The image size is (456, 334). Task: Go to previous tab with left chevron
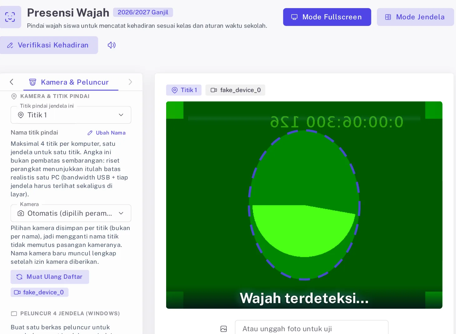click(x=12, y=82)
